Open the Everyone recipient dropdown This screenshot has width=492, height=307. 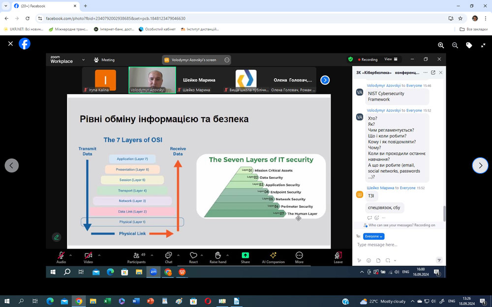(373, 236)
